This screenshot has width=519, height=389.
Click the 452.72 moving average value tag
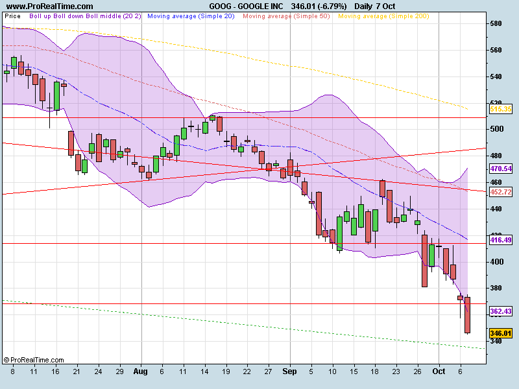pos(501,192)
